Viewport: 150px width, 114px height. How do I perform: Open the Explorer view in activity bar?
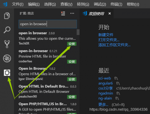pyautogui.click(x=7, y=16)
